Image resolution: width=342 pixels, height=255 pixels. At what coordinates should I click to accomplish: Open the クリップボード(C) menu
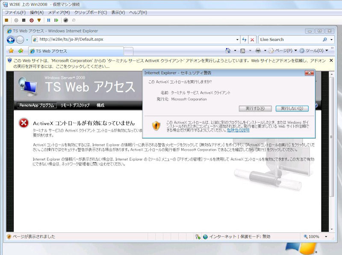(x=91, y=12)
